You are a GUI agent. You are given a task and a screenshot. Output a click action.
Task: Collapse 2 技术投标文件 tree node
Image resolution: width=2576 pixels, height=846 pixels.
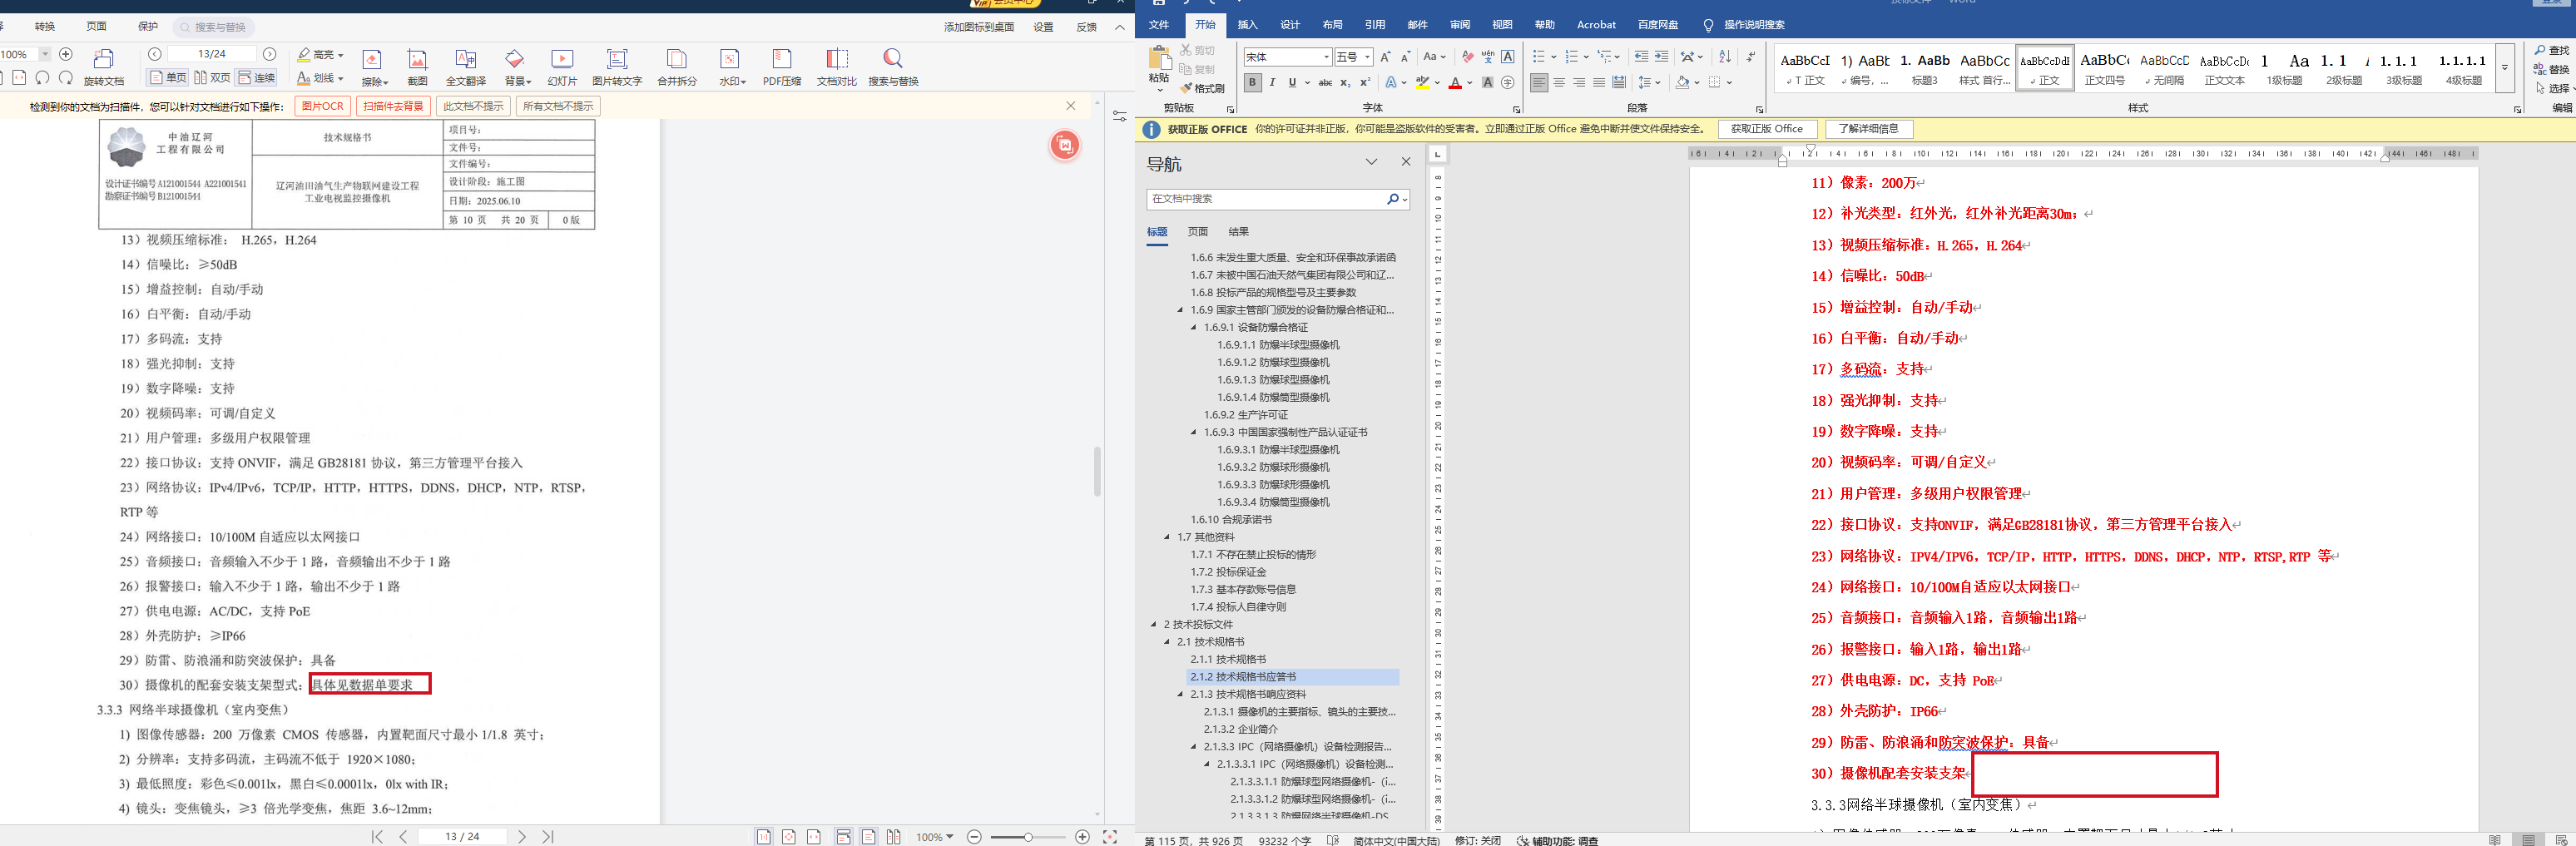pyautogui.click(x=1154, y=625)
